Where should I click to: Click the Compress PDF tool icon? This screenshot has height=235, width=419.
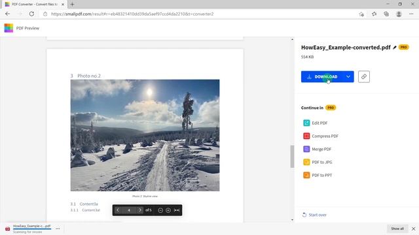pos(306,136)
